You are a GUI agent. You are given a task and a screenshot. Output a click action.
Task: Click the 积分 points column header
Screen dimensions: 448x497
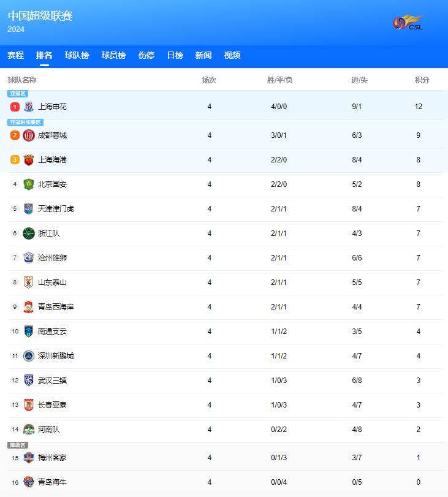pos(422,80)
